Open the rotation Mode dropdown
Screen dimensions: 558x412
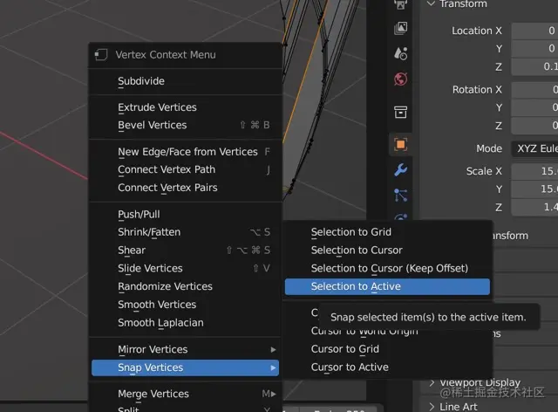534,148
